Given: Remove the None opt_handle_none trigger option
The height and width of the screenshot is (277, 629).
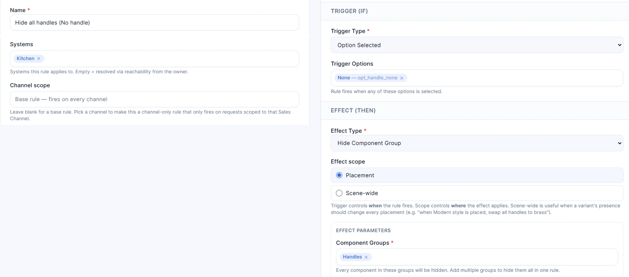Looking at the screenshot, I should tap(402, 78).
